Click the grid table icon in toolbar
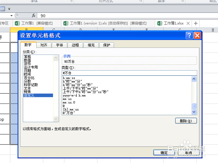Screen dimensions: 218x163 coord(2,9)
